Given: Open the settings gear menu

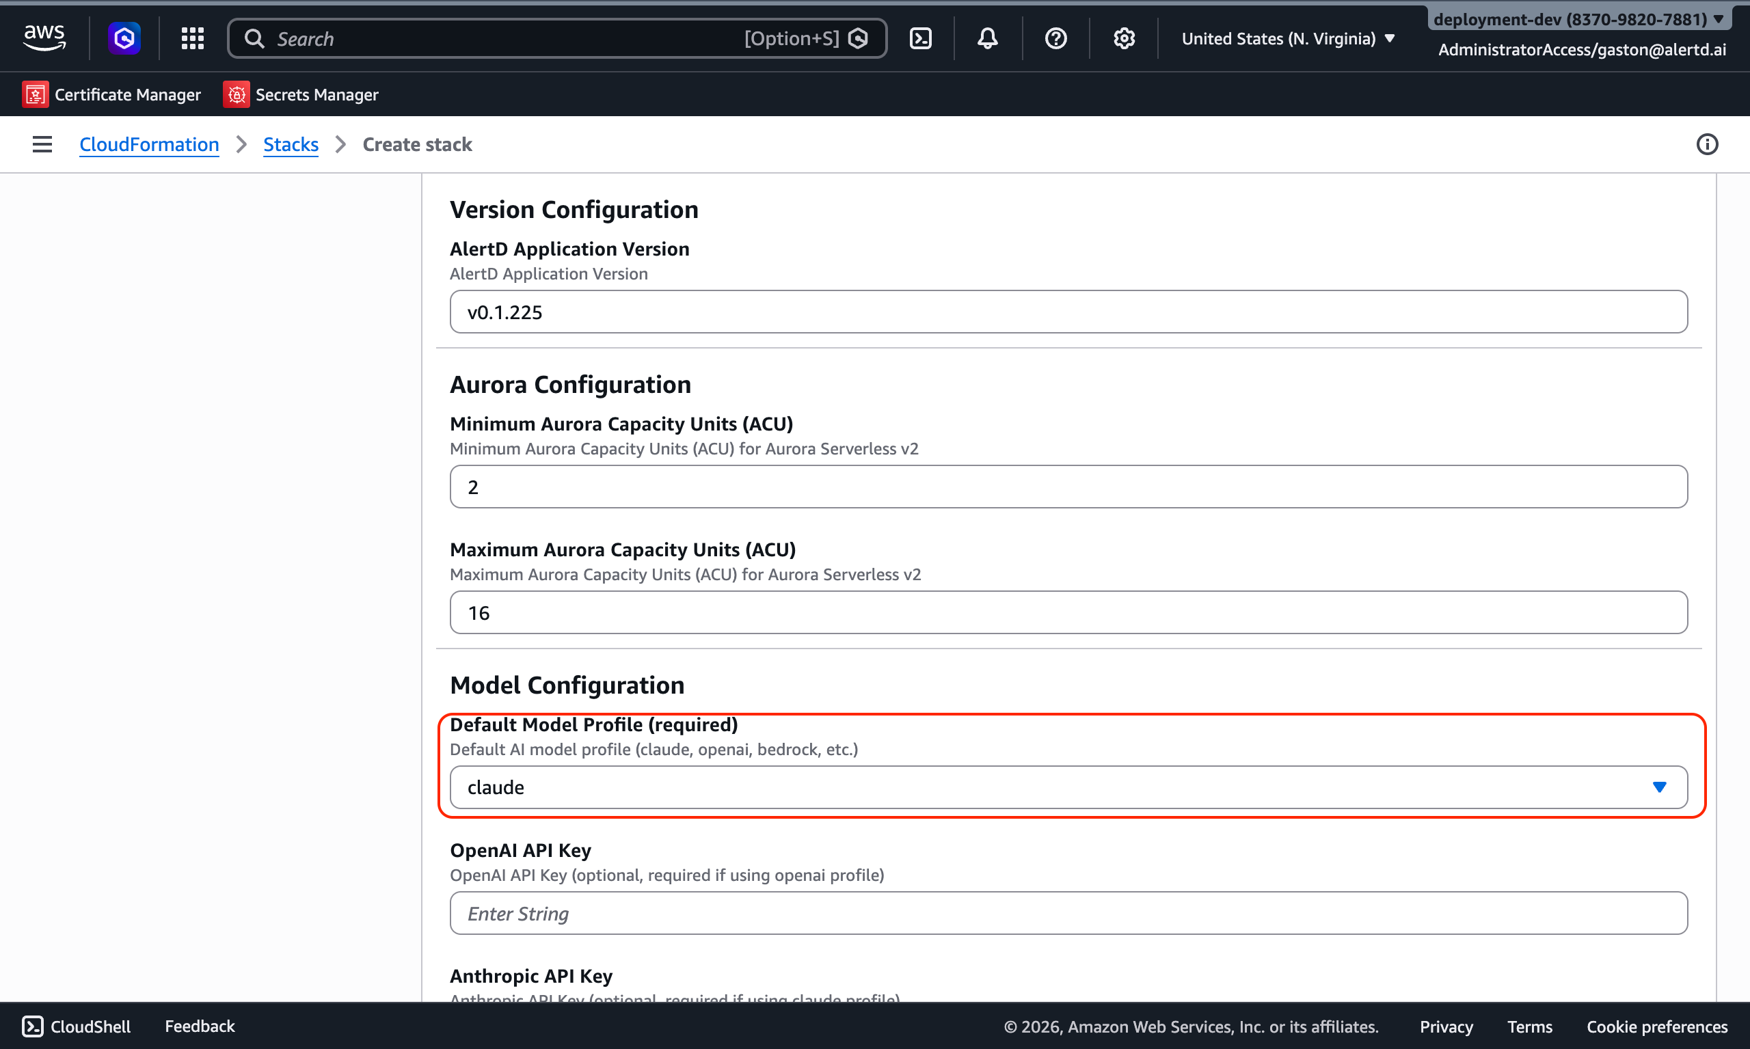Looking at the screenshot, I should tap(1125, 38).
